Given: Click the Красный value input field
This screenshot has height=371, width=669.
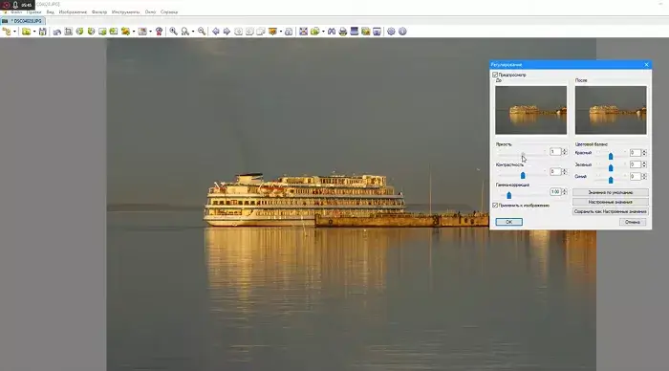Looking at the screenshot, I should [636, 152].
